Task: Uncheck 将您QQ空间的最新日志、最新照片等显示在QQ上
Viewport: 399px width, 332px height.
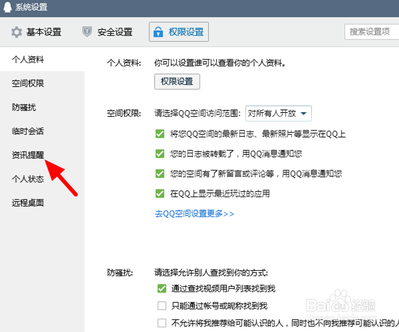Action: pyautogui.click(x=160, y=133)
